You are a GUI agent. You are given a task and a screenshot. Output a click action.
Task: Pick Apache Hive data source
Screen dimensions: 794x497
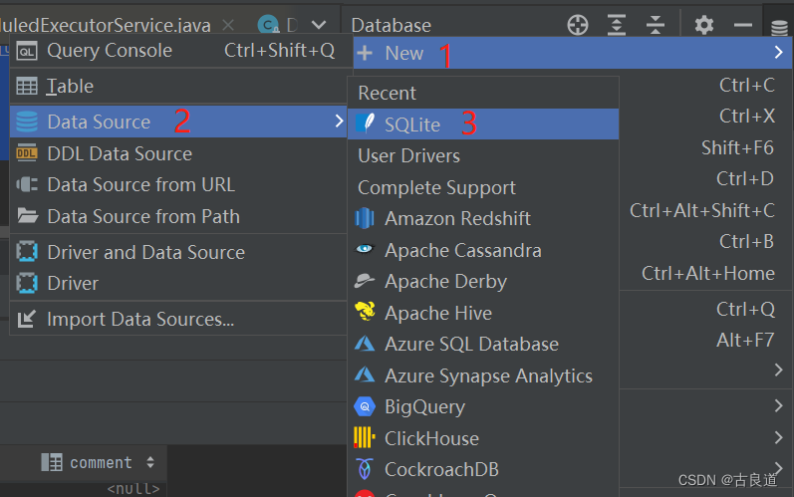(x=483, y=313)
